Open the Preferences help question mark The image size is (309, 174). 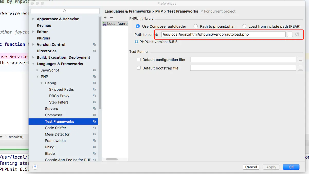[x=35, y=167]
